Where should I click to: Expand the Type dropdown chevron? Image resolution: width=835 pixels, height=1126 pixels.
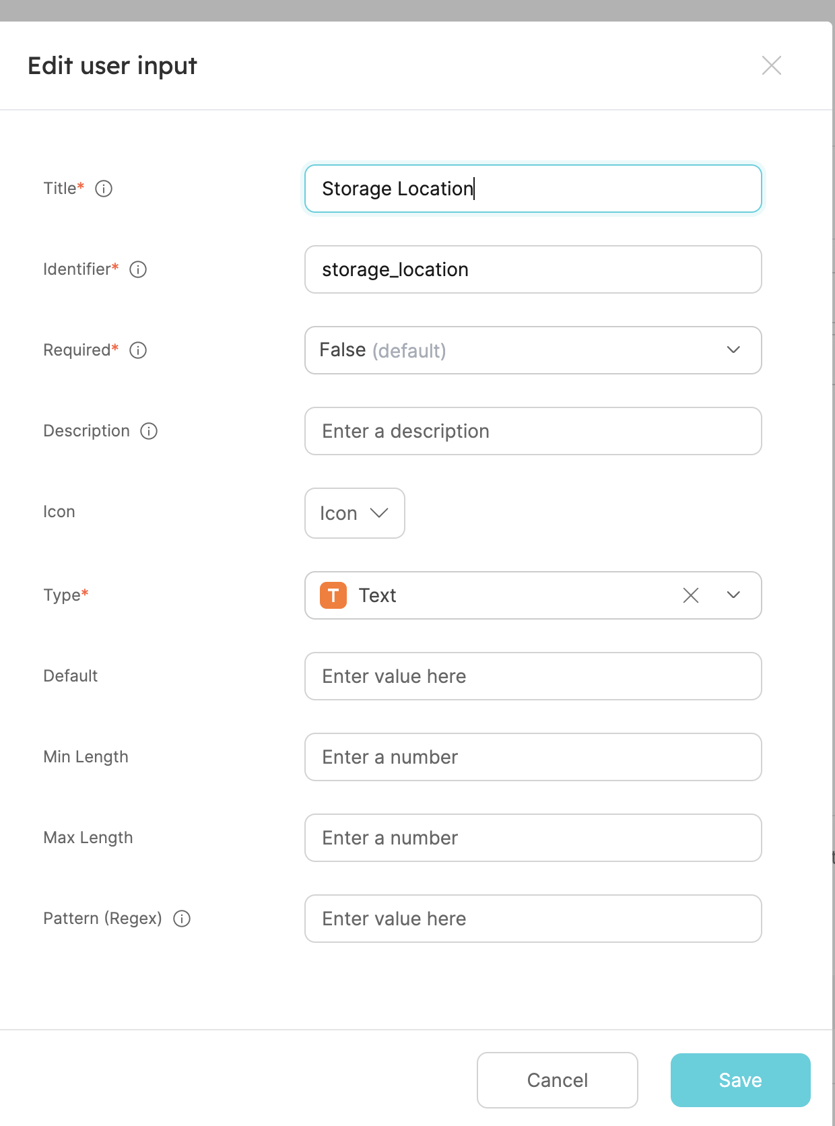734,595
